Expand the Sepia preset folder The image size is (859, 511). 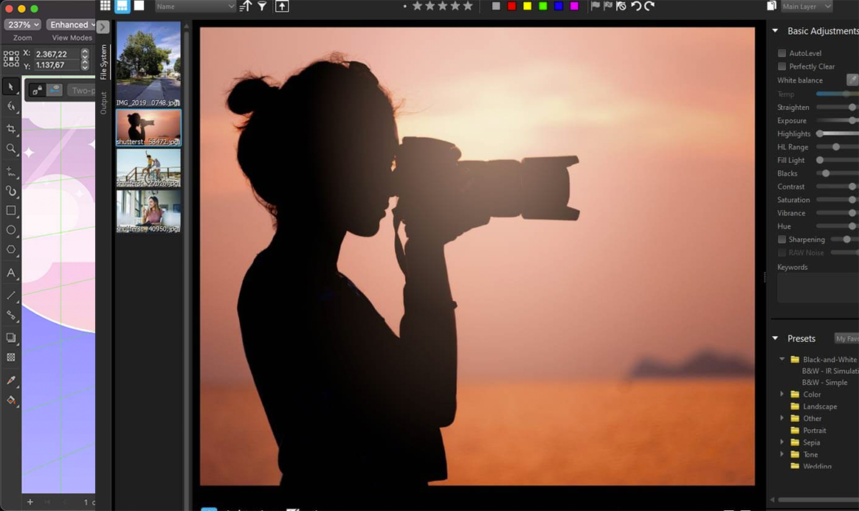tap(782, 442)
